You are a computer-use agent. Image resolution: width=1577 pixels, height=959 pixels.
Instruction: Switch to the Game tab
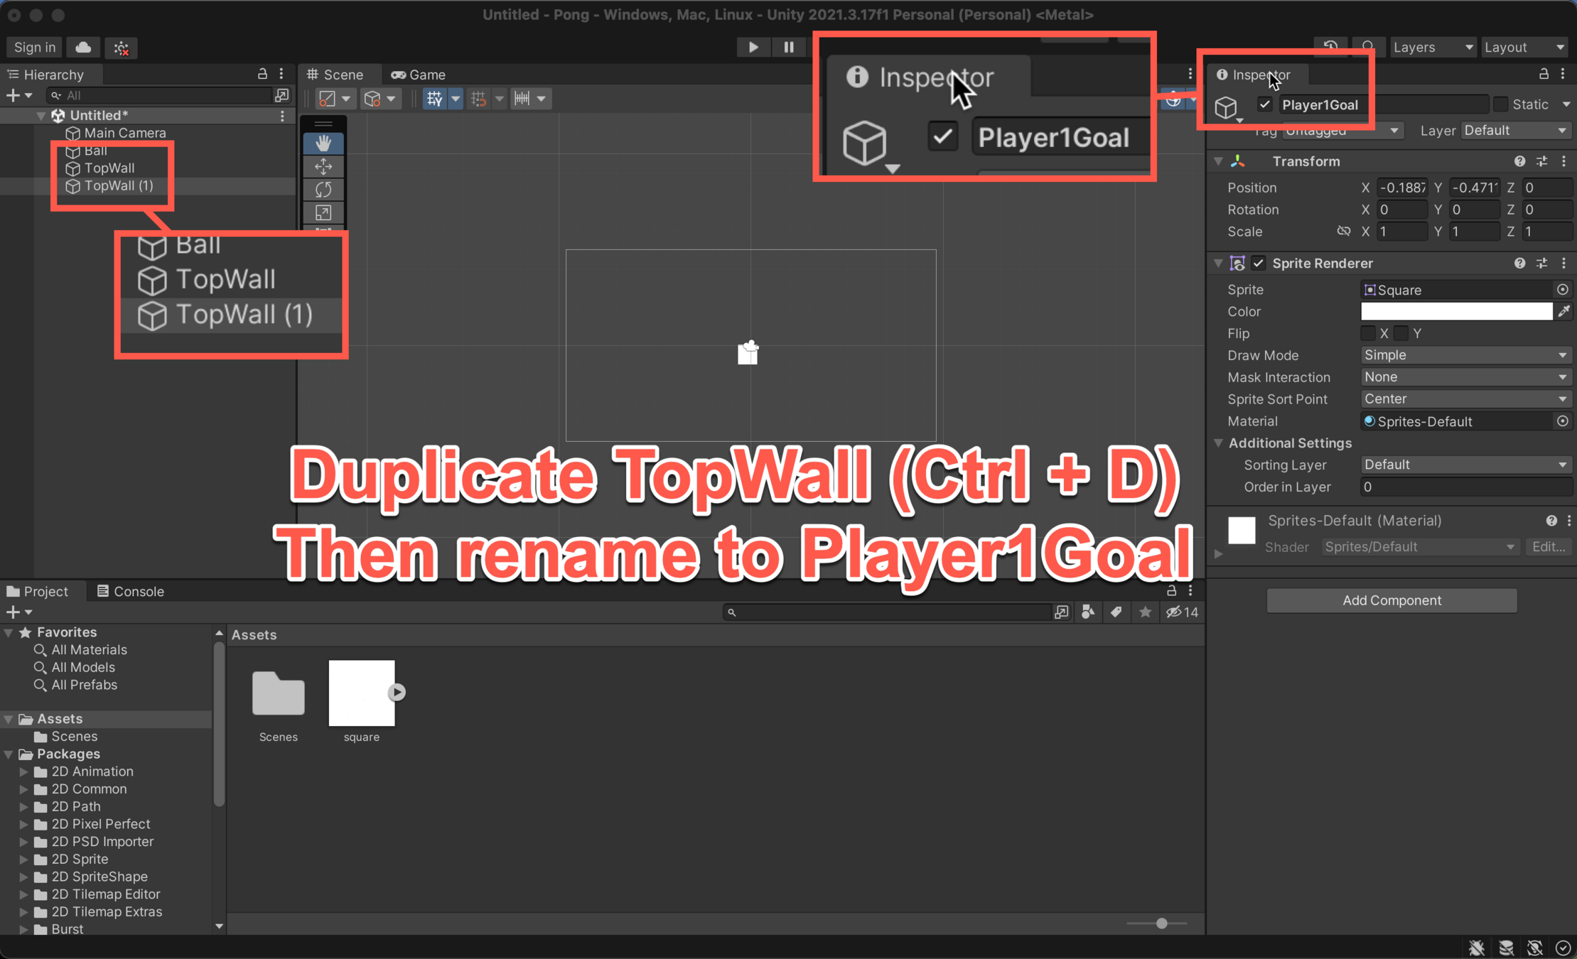click(419, 75)
